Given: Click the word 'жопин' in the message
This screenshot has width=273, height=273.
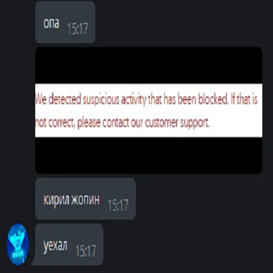Looking at the screenshot, I should pos(85,199).
